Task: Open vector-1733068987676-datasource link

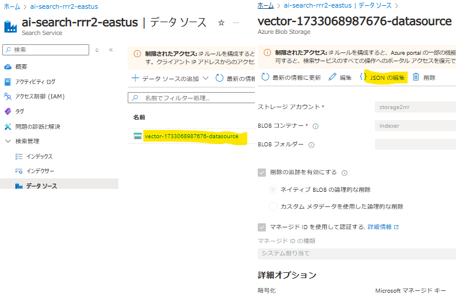Action: pyautogui.click(x=191, y=136)
